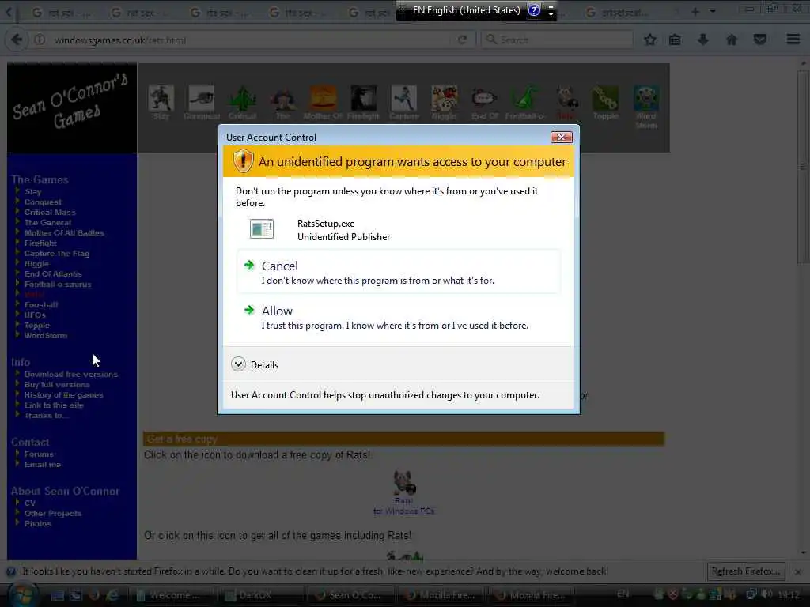
Task: Open WordStorm sidebar link
Action: (46, 335)
